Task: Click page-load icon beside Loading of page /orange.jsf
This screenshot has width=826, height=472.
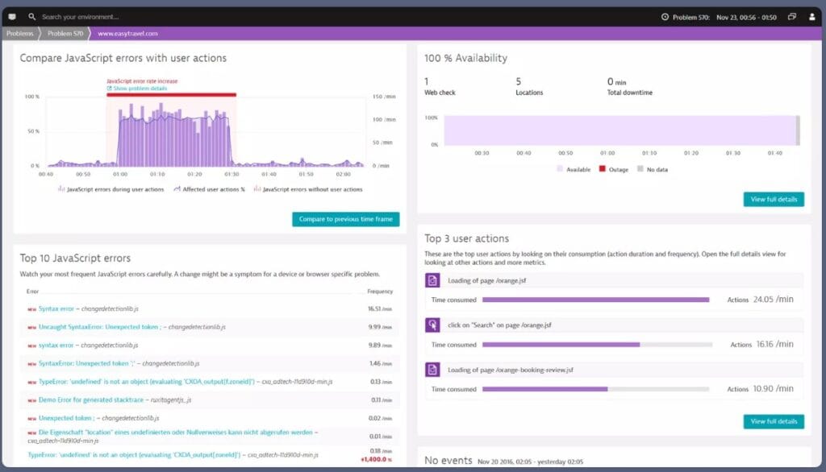Action: [431, 279]
